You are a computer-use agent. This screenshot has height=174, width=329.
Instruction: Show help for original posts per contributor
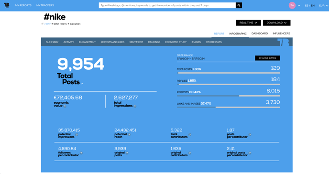[x=250, y=153]
